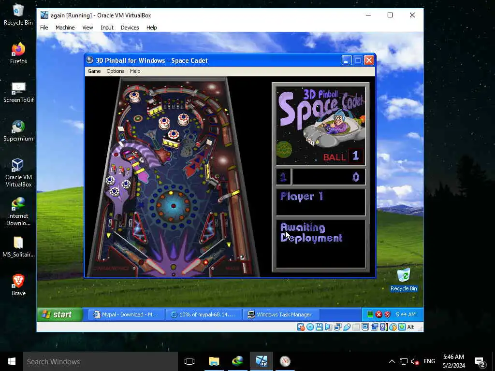Open the Pinball Game menu
This screenshot has width=495, height=371.
point(94,71)
